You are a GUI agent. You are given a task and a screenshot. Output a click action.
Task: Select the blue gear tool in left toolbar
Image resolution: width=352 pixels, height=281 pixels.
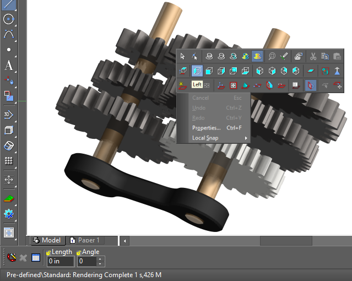point(8,214)
